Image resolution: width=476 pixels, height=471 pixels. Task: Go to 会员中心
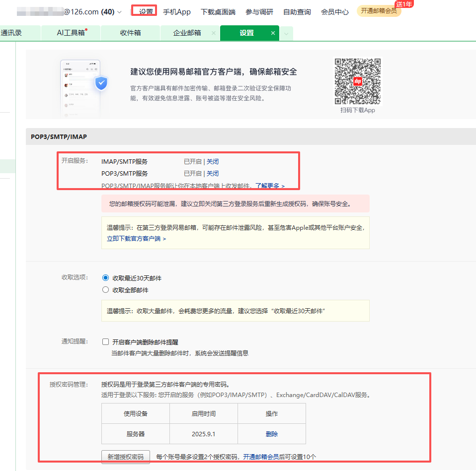coord(334,12)
